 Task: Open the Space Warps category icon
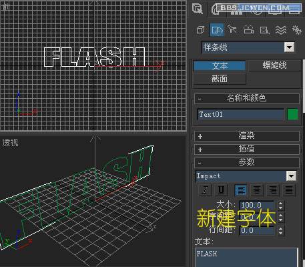point(281,30)
